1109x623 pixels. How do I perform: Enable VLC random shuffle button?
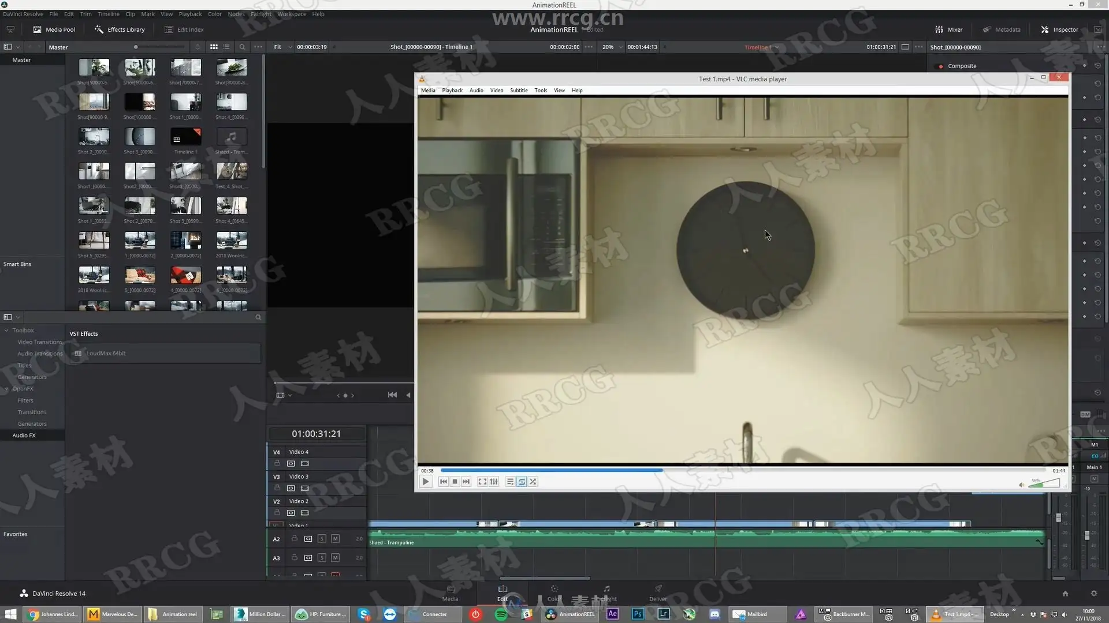[533, 482]
